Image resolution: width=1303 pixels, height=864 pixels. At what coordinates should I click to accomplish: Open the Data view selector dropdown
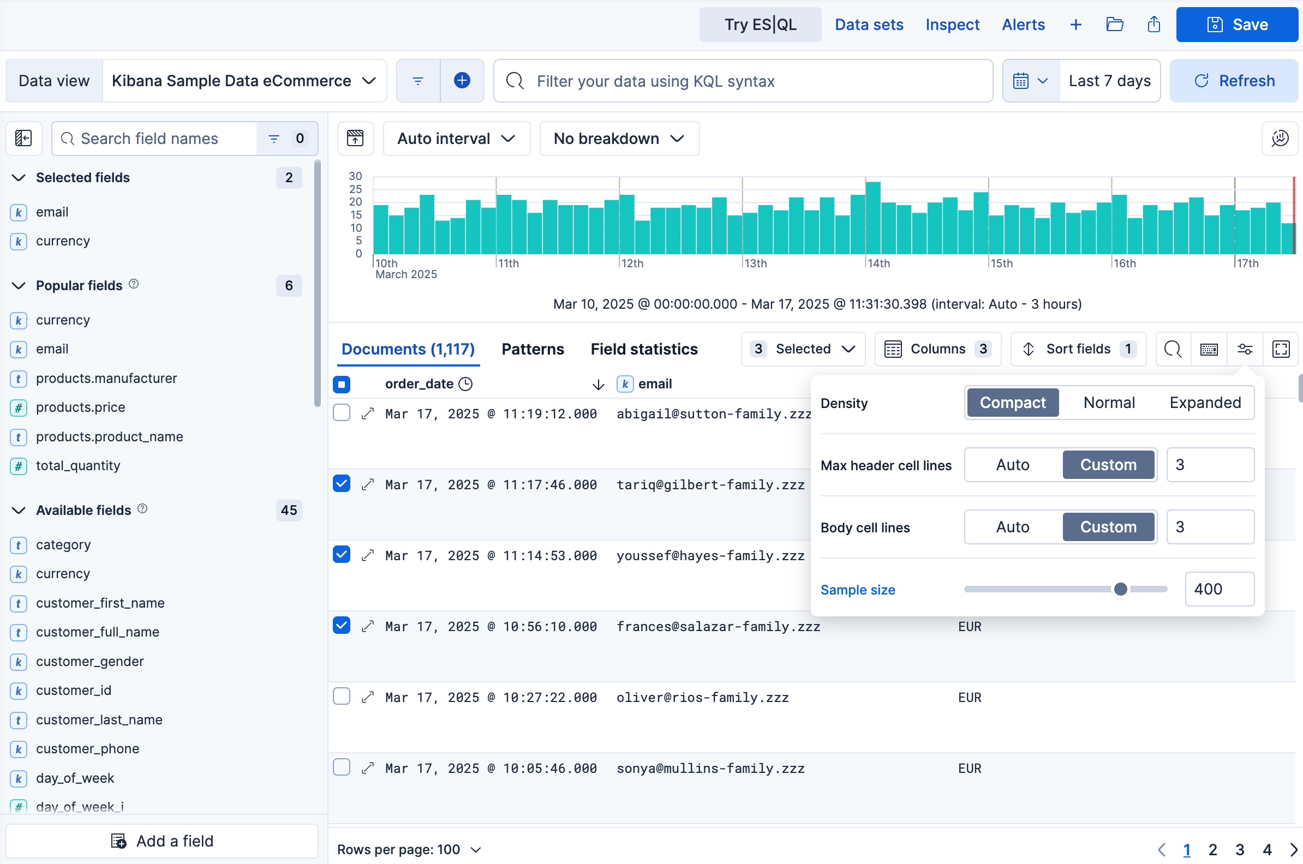[x=244, y=81]
